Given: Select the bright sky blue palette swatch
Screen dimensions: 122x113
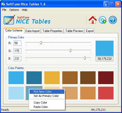Looking at the screenshot, I should click(16, 78).
